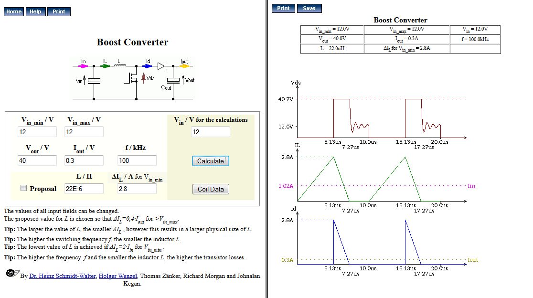Click the magenta Iin arrow in circuit
This screenshot has width=533, height=298.
click(x=83, y=66)
